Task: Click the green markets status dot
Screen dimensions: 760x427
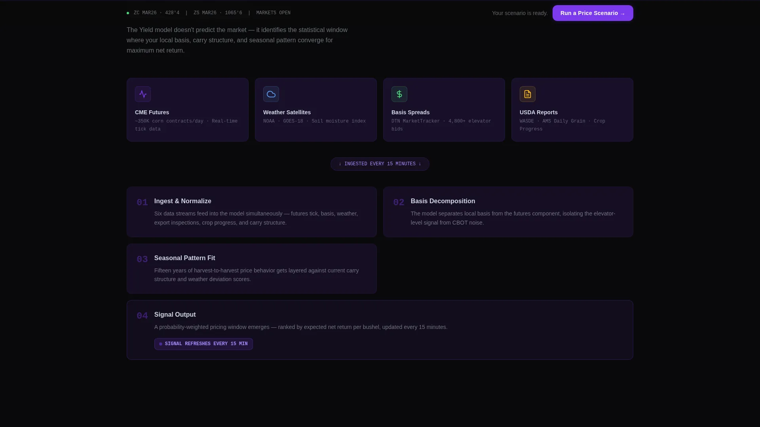Action: coord(128,13)
